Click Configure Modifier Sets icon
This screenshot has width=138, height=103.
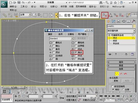132,54
